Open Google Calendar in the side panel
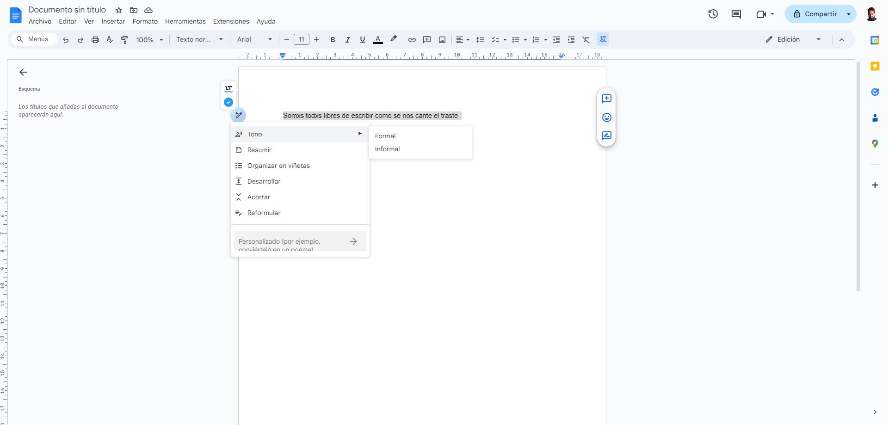Viewport: 888px width, 425px height. tap(875, 40)
